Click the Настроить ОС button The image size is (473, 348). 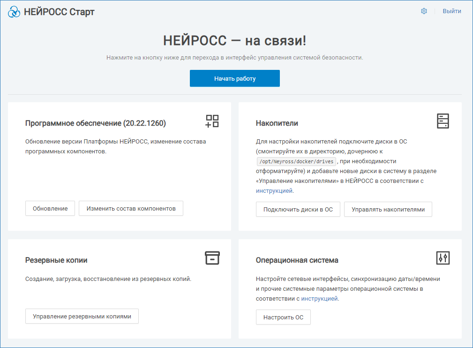(283, 318)
